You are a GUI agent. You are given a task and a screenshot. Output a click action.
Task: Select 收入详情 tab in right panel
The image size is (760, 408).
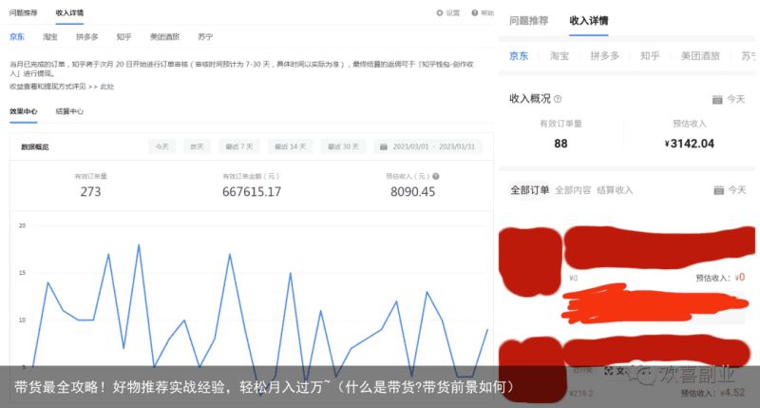tap(588, 21)
